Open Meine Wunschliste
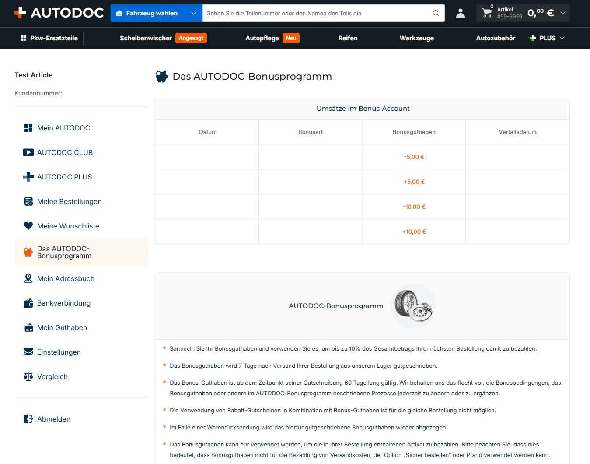Image resolution: width=590 pixels, height=464 pixels. point(68,226)
